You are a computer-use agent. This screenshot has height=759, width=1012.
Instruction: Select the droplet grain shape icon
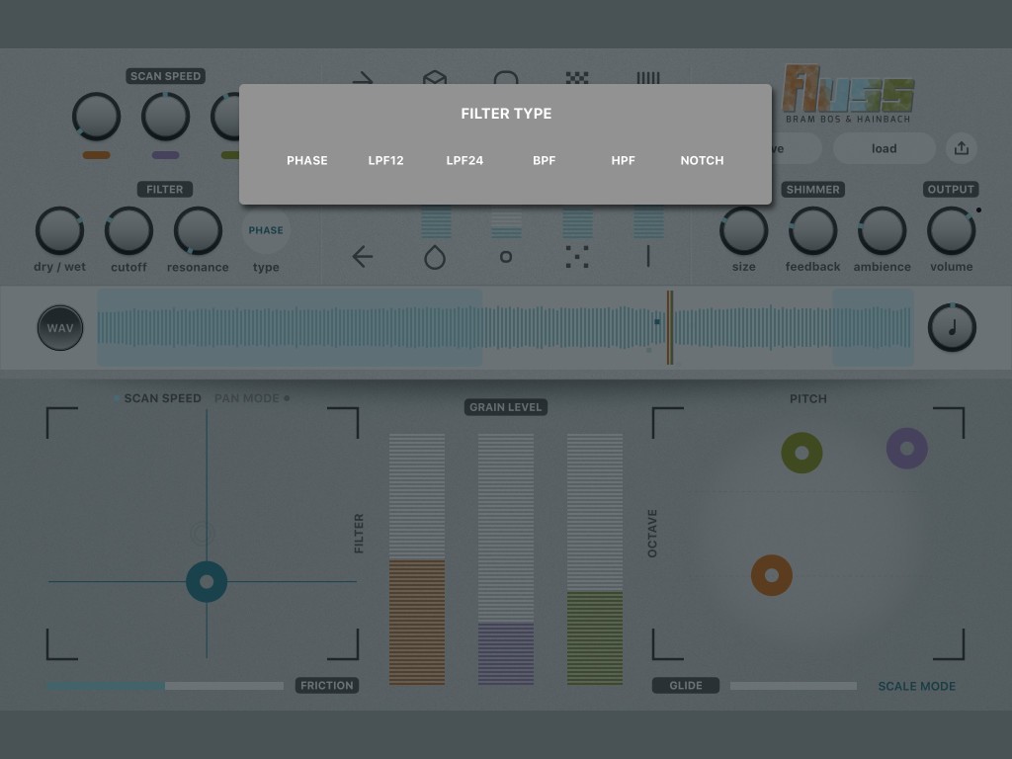tap(435, 258)
